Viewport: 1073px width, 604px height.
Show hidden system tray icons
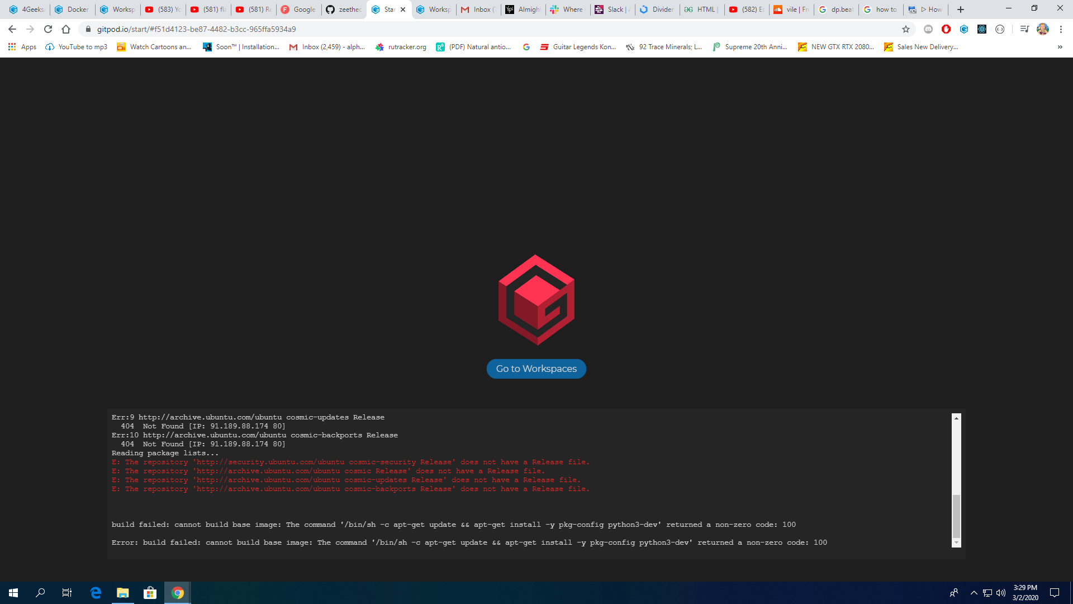[974, 593]
